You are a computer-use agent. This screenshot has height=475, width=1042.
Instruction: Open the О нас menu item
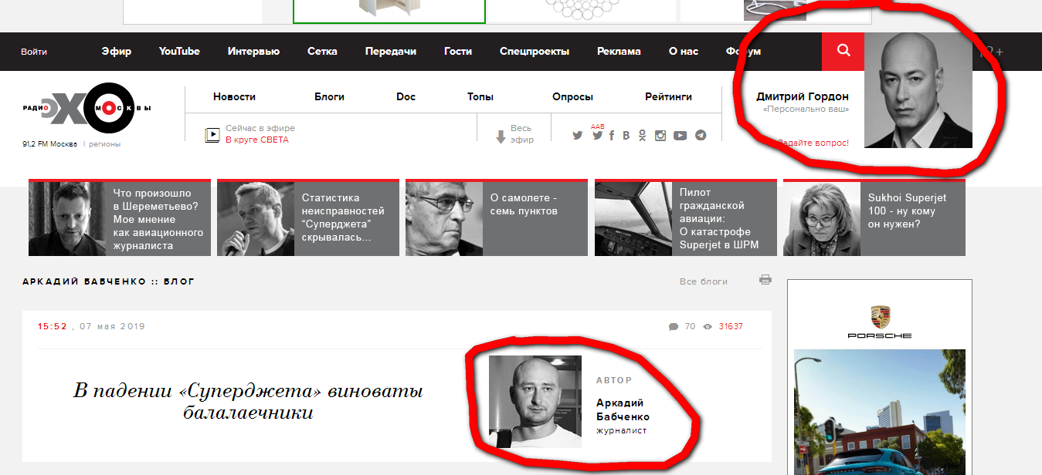pyautogui.click(x=684, y=52)
